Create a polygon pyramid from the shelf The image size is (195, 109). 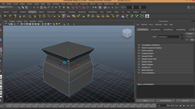click(x=35, y=16)
